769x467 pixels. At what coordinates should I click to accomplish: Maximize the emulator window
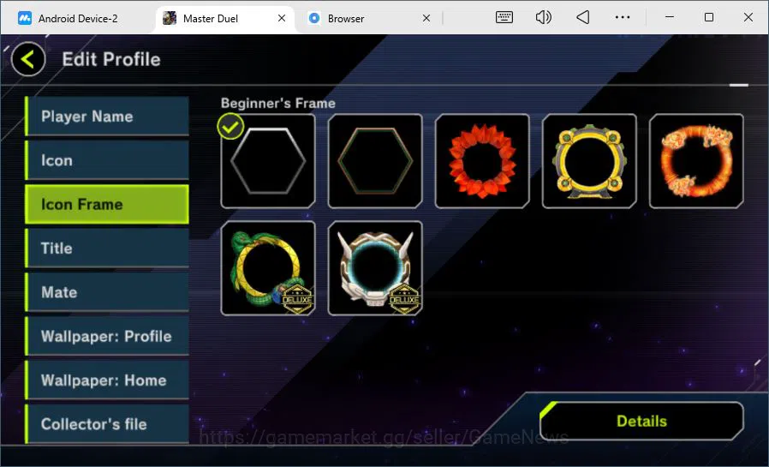coord(709,17)
